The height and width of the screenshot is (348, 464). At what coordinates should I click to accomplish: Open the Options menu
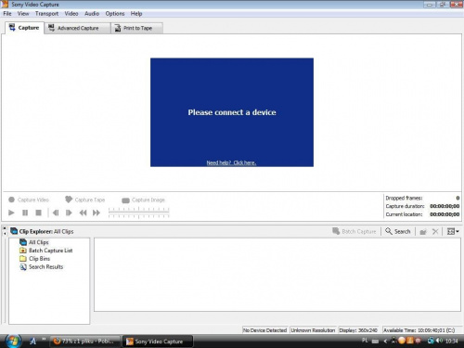coord(115,14)
